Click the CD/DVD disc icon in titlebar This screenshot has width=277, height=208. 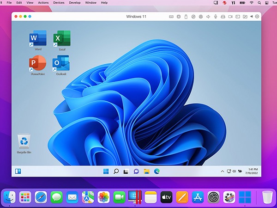(x=193, y=17)
